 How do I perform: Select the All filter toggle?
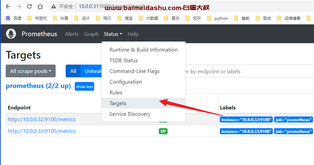73,71
